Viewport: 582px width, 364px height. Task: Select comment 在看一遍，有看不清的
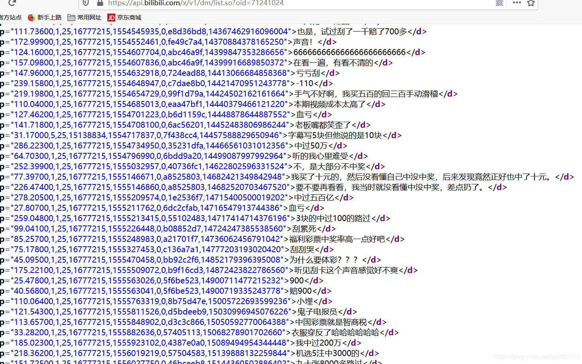(x=333, y=63)
